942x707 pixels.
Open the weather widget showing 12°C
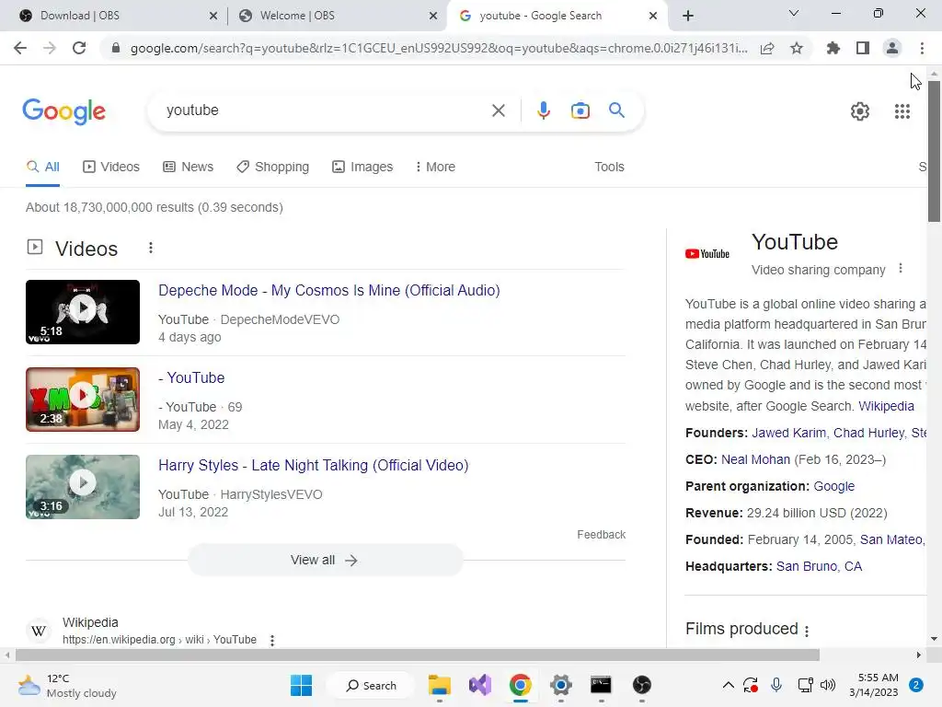tap(67, 685)
